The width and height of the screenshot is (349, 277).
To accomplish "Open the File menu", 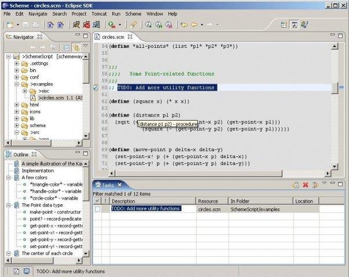I will pos(7,14).
